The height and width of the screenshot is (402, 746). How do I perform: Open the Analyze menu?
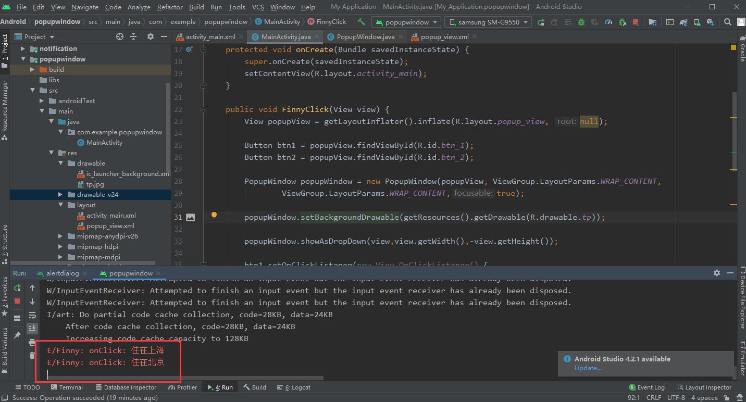[139, 7]
